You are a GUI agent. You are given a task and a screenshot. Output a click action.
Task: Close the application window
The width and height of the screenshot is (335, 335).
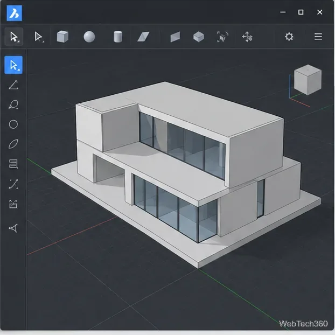pos(319,12)
